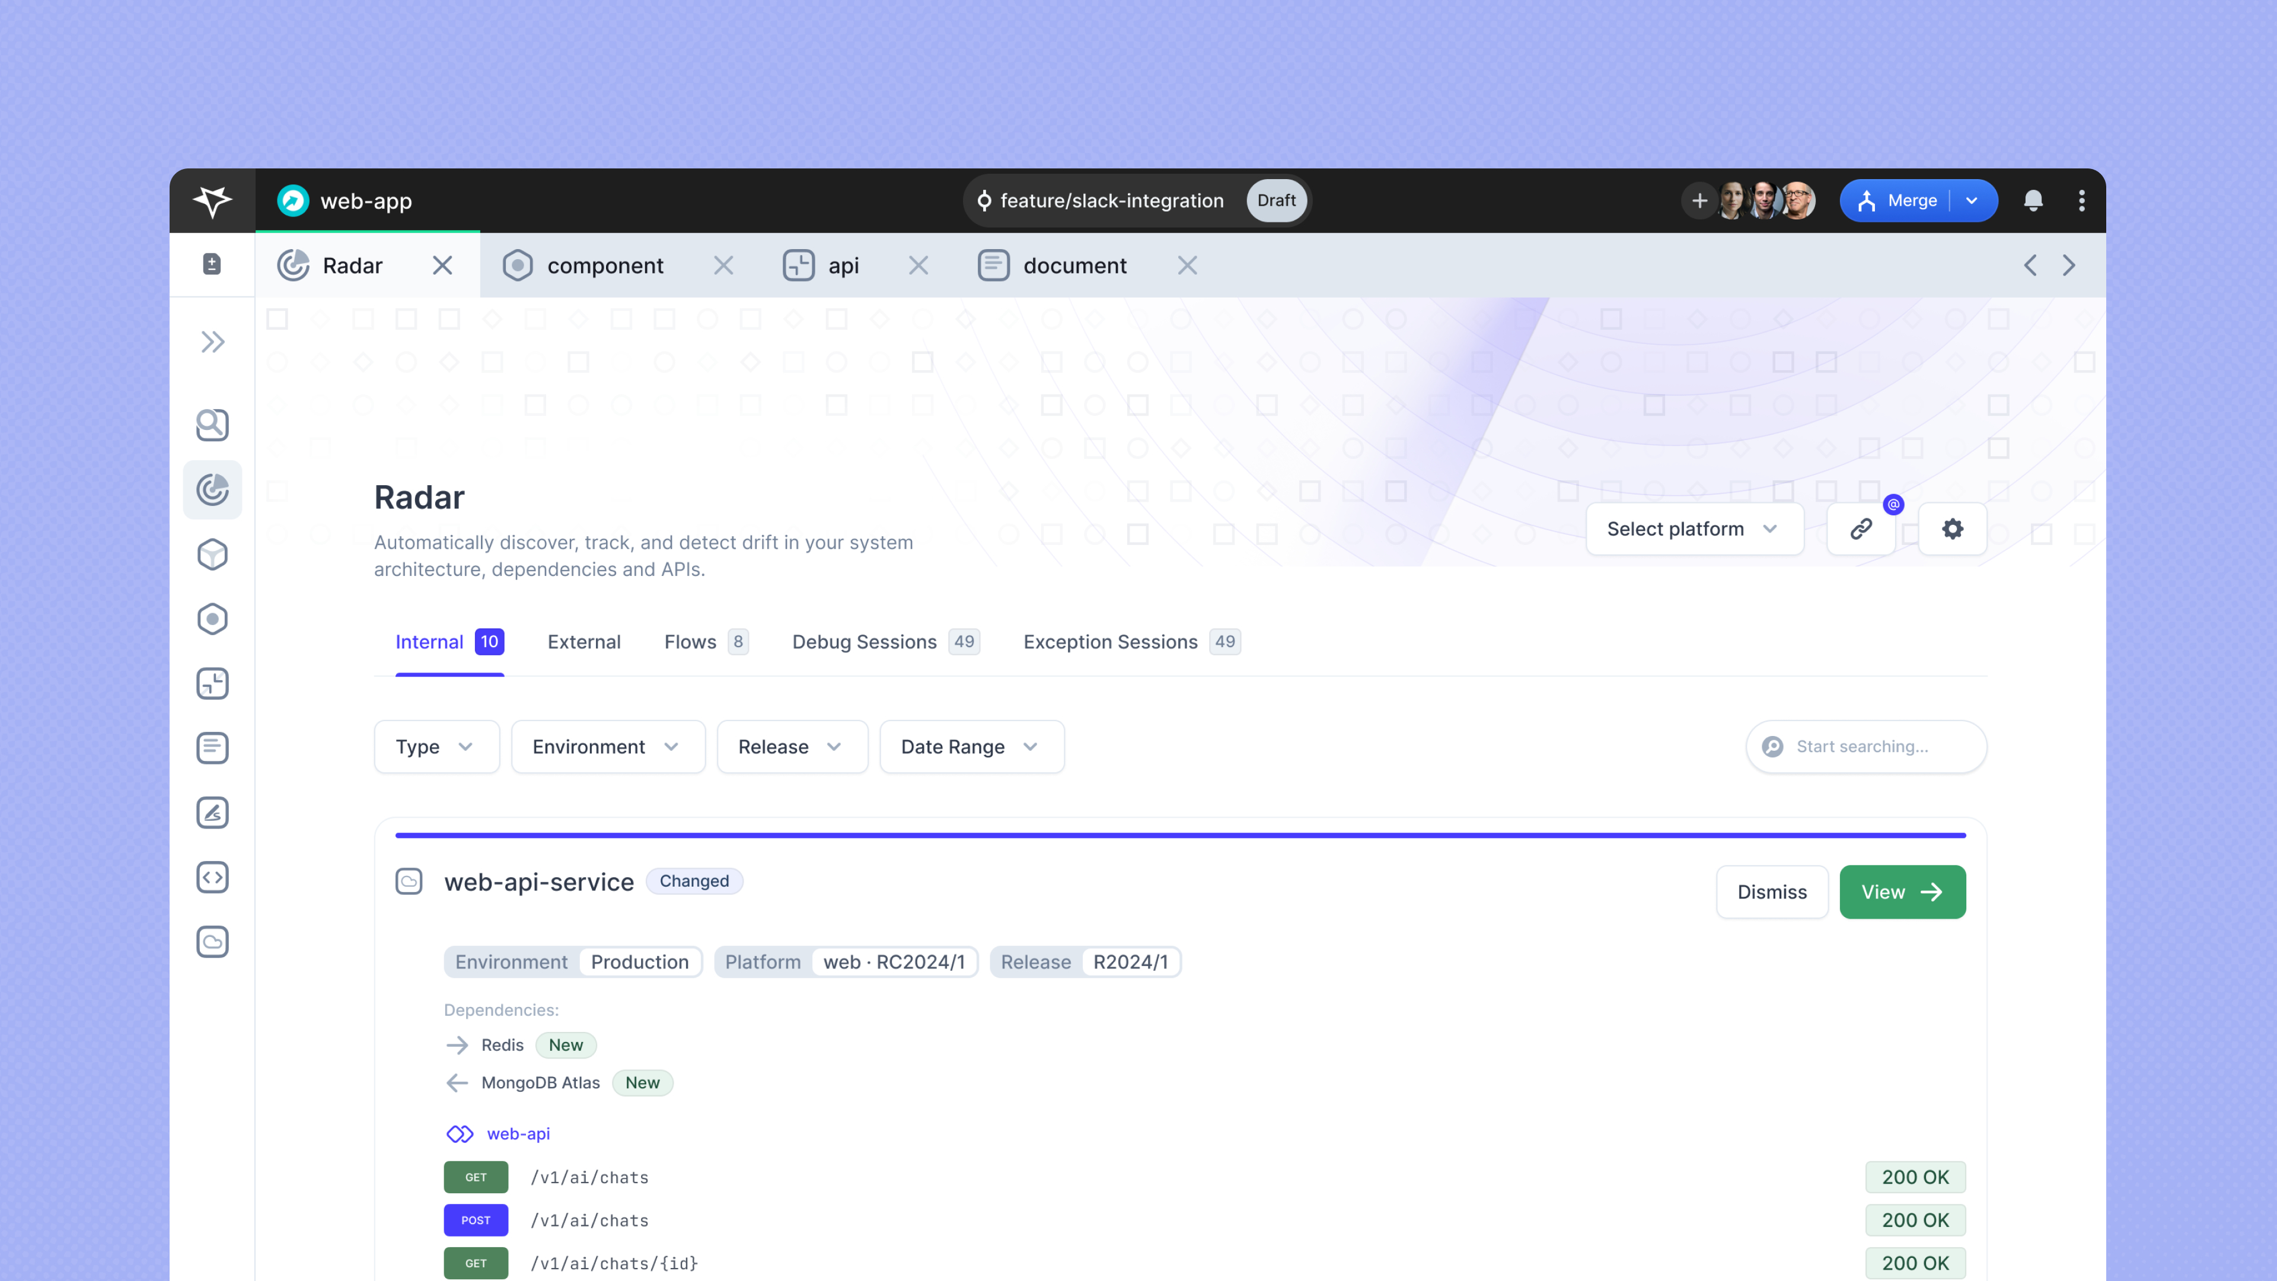Dismiss the web-api-service change
Viewport: 2277px width, 1281px height.
(x=1771, y=892)
